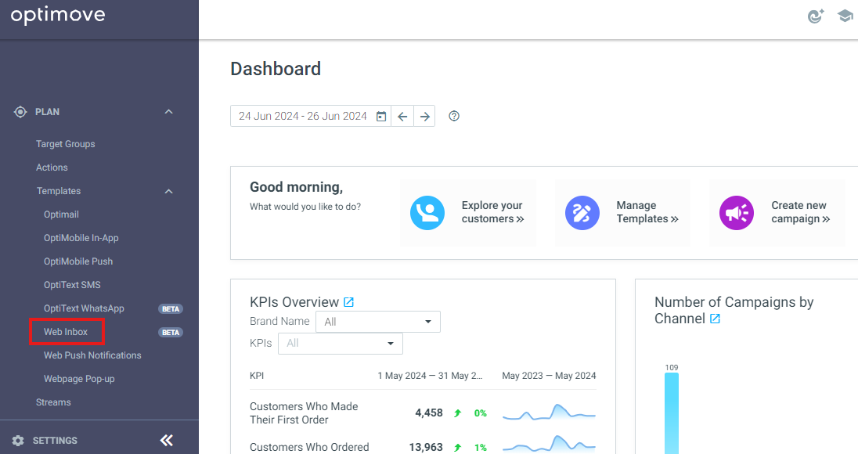Open the SETTINGS section
This screenshot has width=858, height=454.
click(55, 441)
